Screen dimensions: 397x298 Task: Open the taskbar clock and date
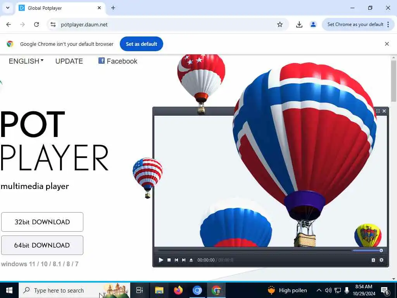pyautogui.click(x=364, y=290)
